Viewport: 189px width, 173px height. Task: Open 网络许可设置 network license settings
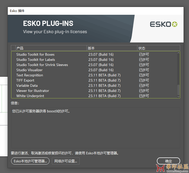click(x=66, y=161)
